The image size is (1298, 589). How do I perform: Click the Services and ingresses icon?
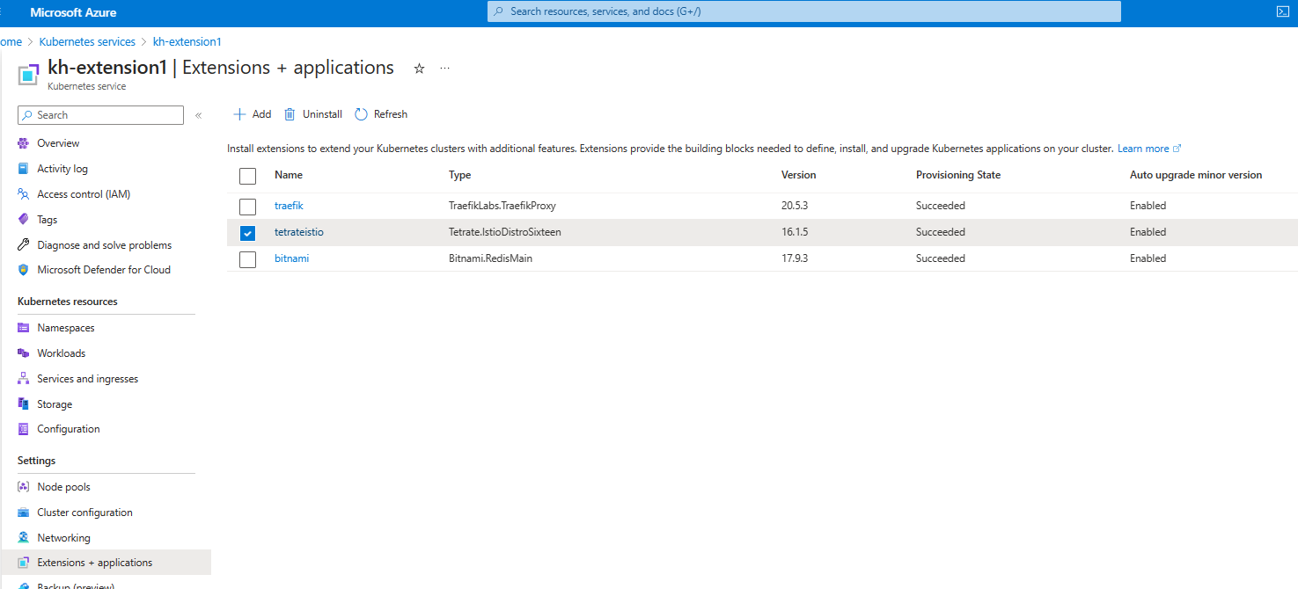pyautogui.click(x=24, y=379)
